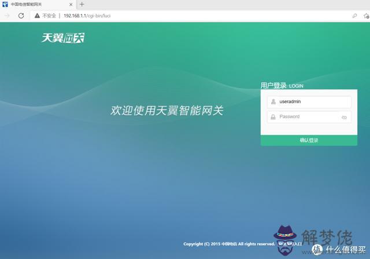Click the user silhouette icon in username box
Screen dimensions: 370x259
click(272, 101)
